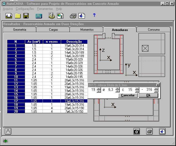
Task: Select row number 11 in table
Action: tap(16, 80)
